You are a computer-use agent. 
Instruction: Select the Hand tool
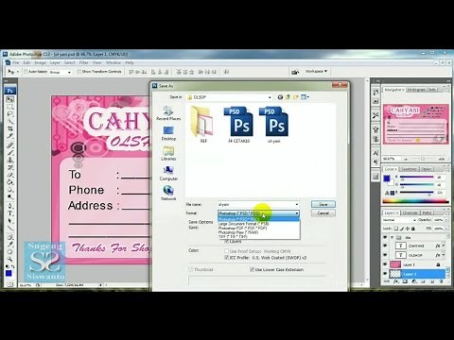point(9,251)
